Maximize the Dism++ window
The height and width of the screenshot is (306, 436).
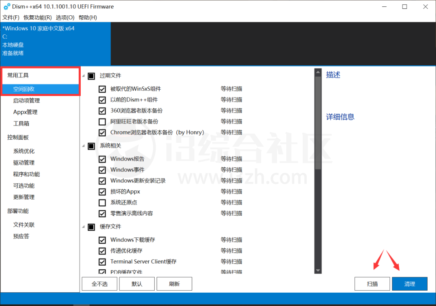point(405,7)
